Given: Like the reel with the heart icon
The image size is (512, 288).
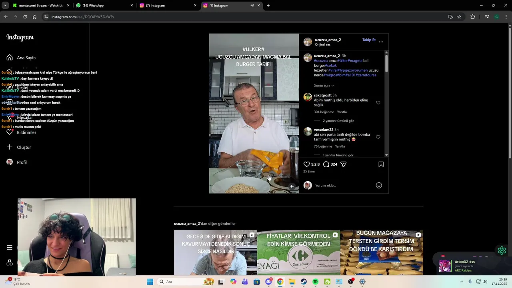Looking at the screenshot, I should (x=307, y=164).
